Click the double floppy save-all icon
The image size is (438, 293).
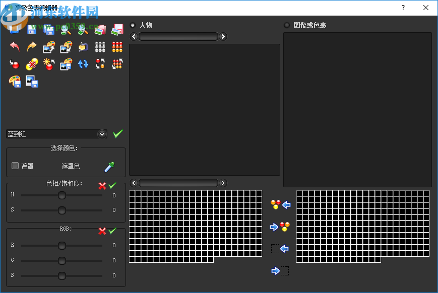tap(49, 30)
